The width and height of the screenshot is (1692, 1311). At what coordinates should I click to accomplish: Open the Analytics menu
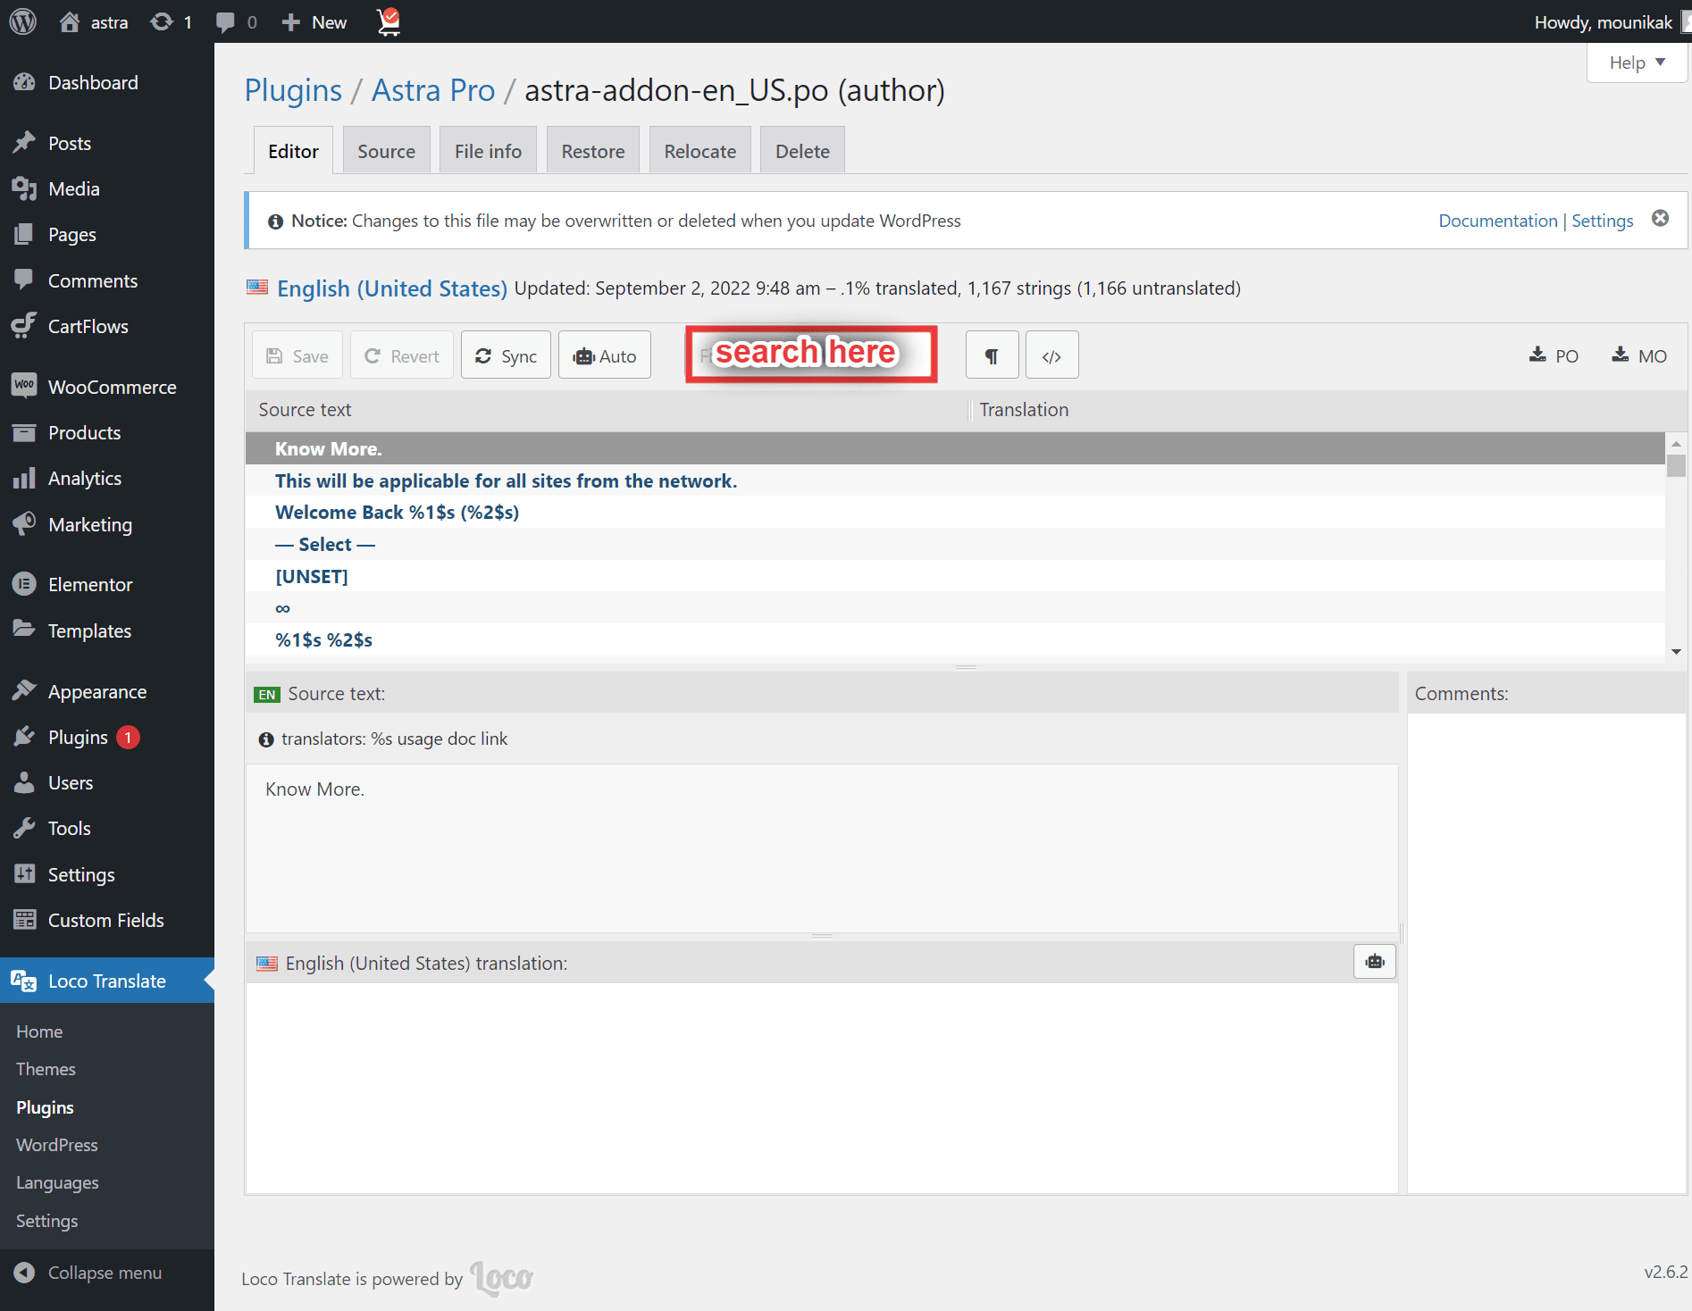point(107,478)
